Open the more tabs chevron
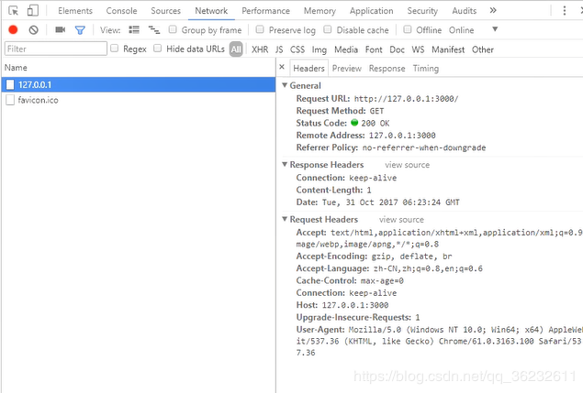This screenshot has width=583, height=393. (493, 10)
